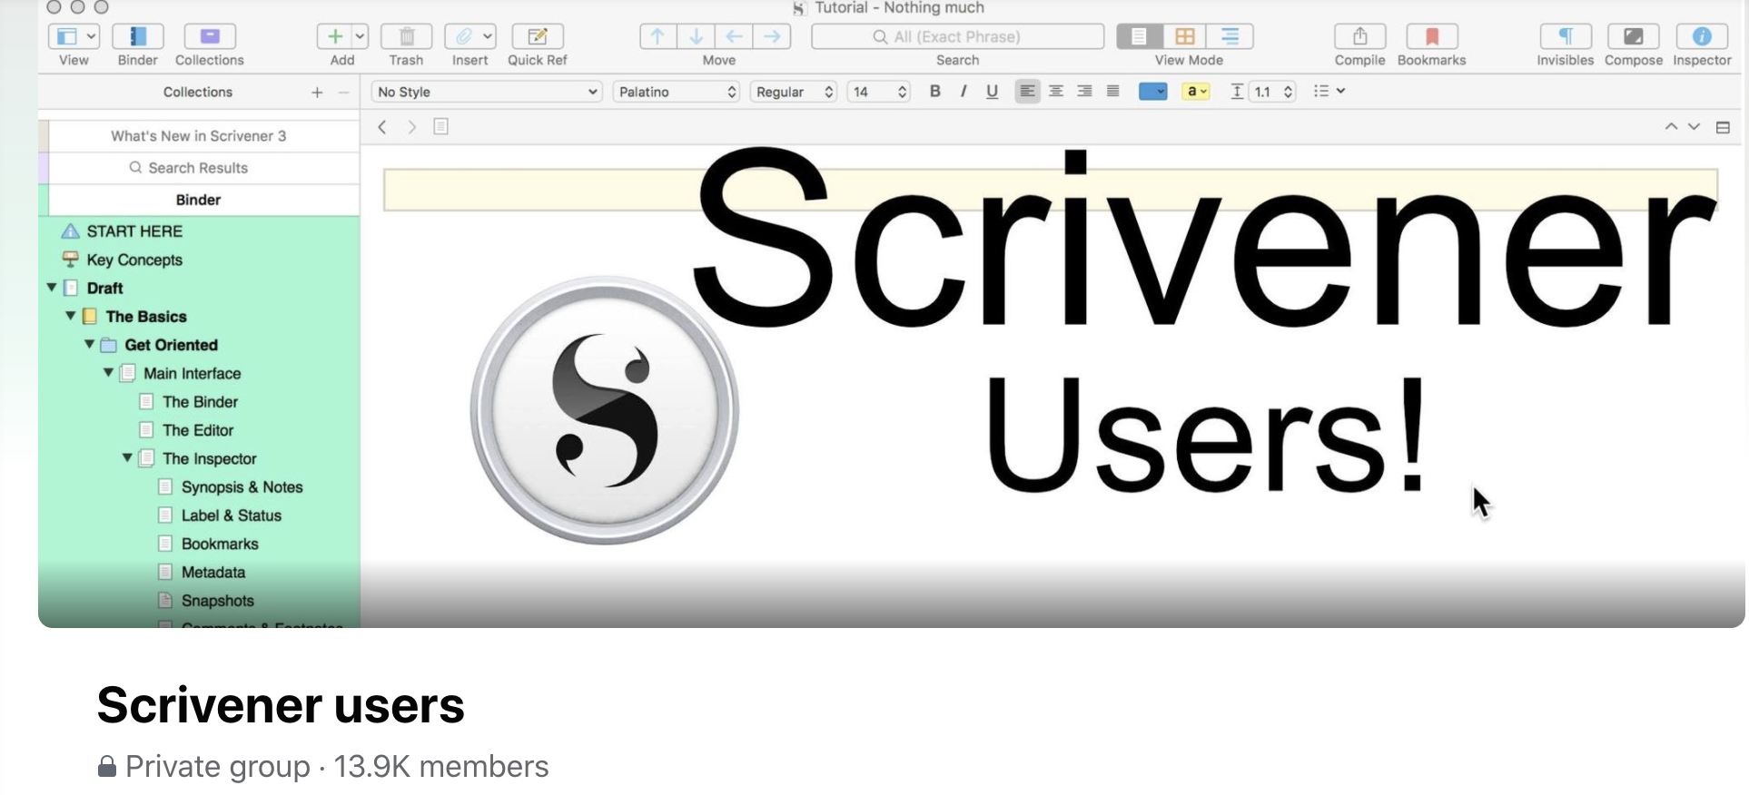1749x795 pixels.
Task: Collapse Get Oriented disclosure triangle
Action: pos(90,345)
